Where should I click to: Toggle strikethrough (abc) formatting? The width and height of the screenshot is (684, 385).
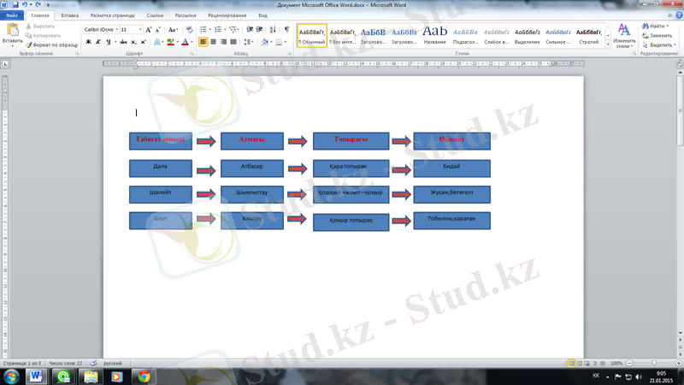(124, 41)
